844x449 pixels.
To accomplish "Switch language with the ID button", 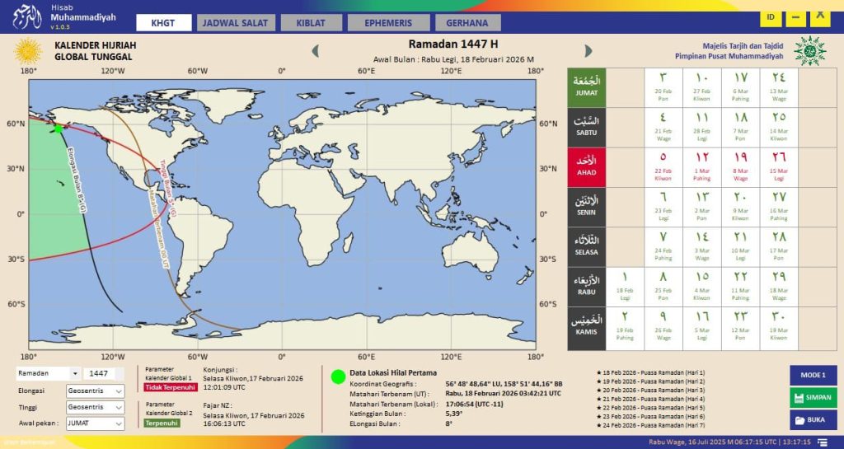I will [x=771, y=16].
